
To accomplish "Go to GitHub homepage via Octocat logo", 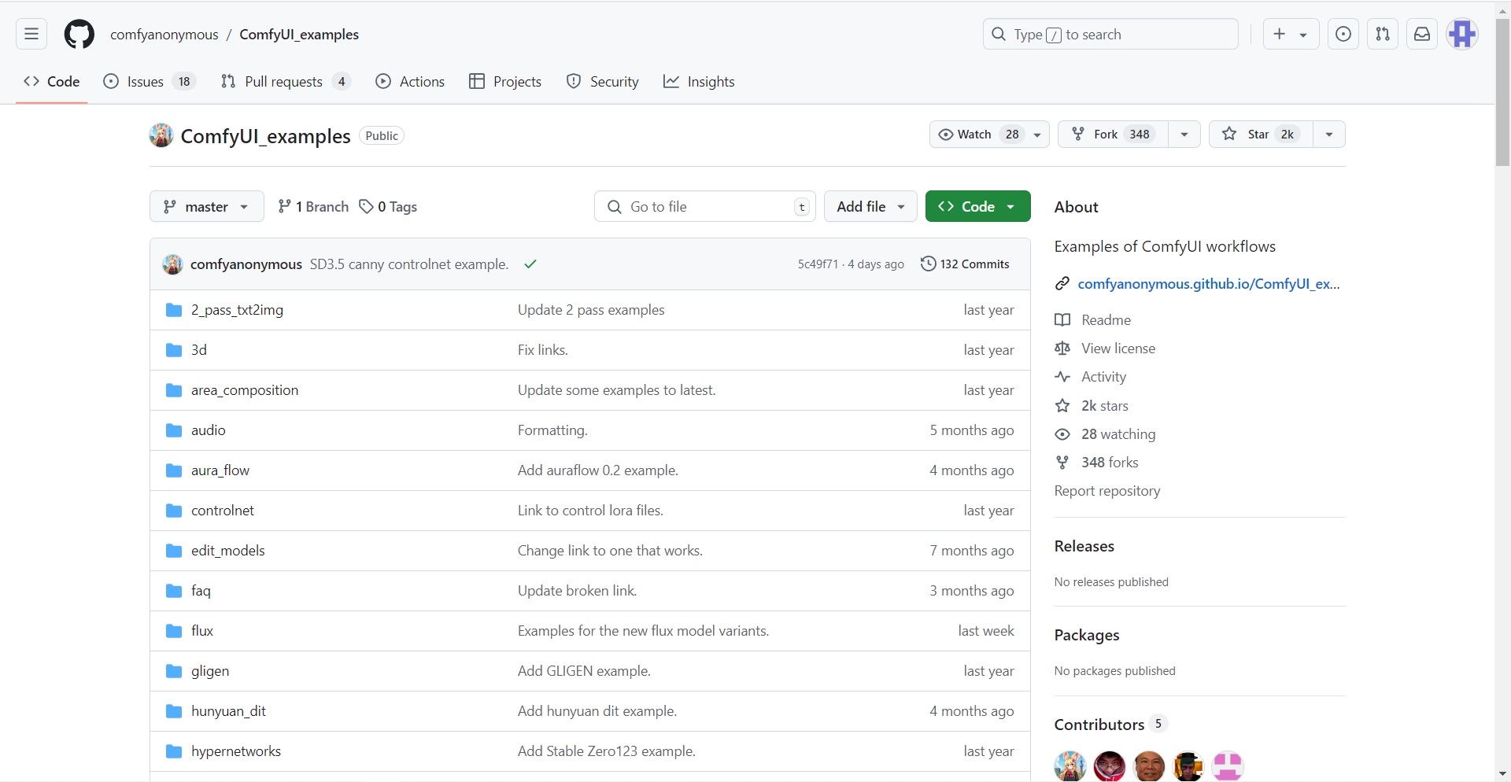I will 79,34.
